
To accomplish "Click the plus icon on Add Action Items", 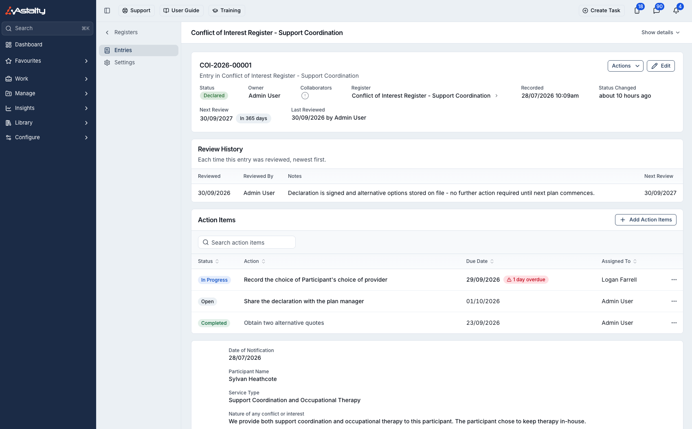I will click(x=622, y=220).
